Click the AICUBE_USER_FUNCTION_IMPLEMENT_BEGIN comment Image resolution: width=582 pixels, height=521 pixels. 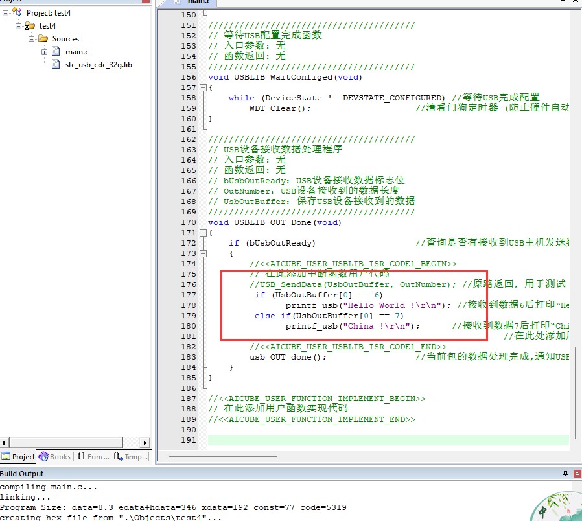point(317,399)
